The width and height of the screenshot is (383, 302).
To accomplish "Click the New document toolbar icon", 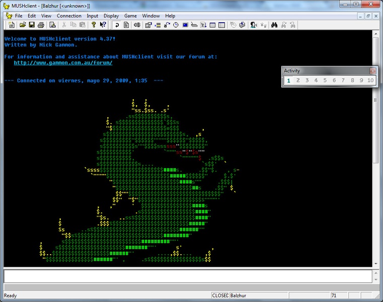I will (12, 25).
